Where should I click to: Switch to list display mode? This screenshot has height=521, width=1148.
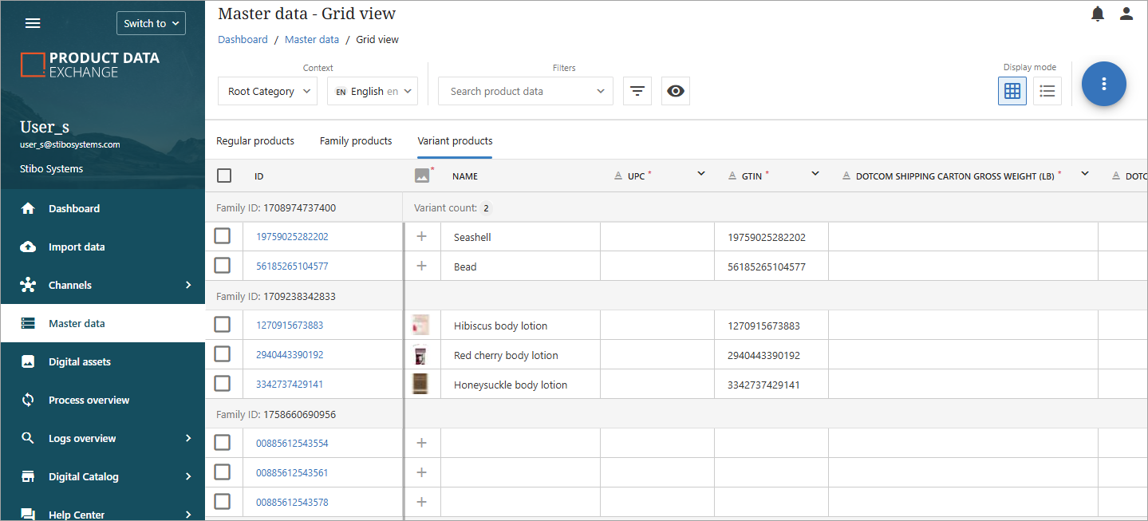tap(1047, 91)
